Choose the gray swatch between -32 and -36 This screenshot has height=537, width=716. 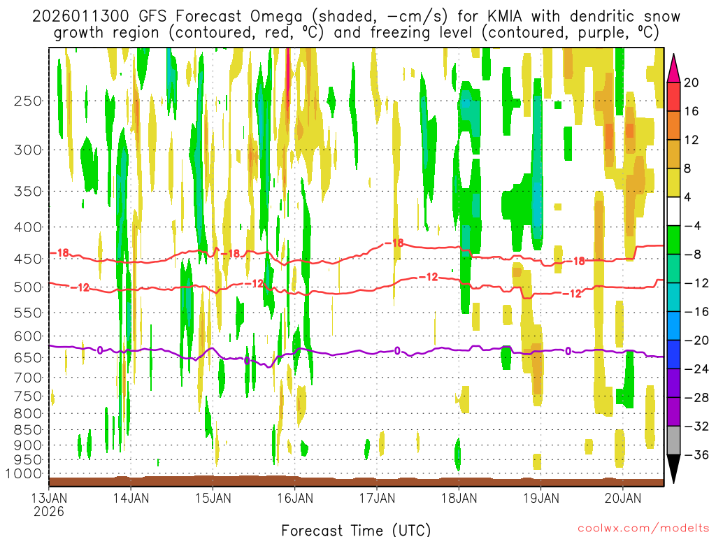coord(675,441)
